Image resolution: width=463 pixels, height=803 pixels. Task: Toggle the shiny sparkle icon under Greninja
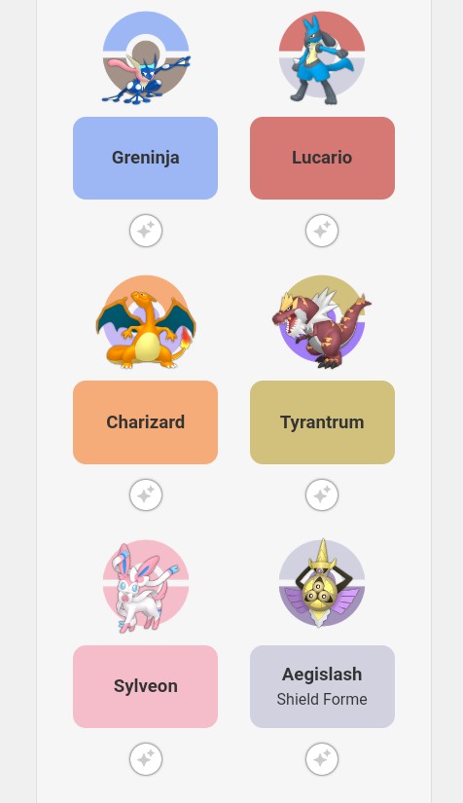click(146, 231)
